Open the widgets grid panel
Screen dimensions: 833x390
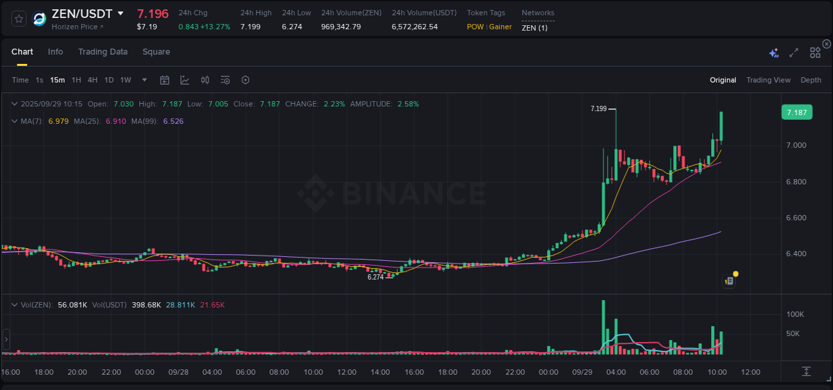[x=815, y=52]
